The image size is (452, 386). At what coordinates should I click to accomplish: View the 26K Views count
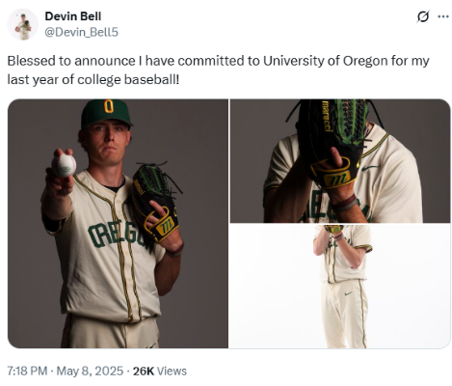pyautogui.click(x=160, y=371)
